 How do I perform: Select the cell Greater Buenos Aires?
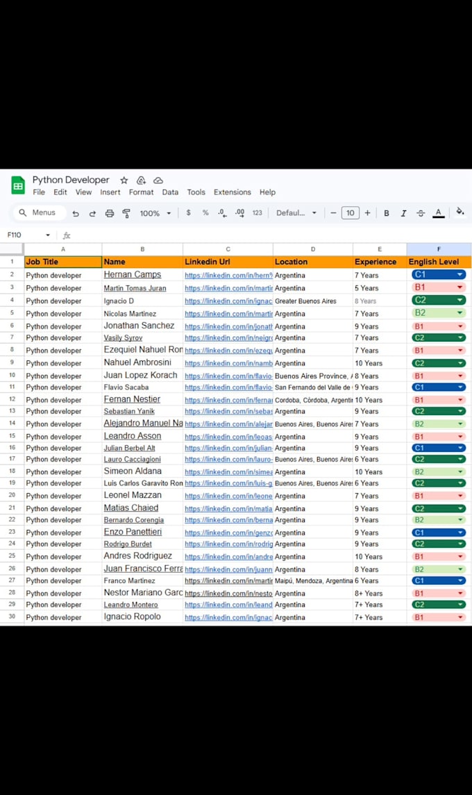[313, 301]
